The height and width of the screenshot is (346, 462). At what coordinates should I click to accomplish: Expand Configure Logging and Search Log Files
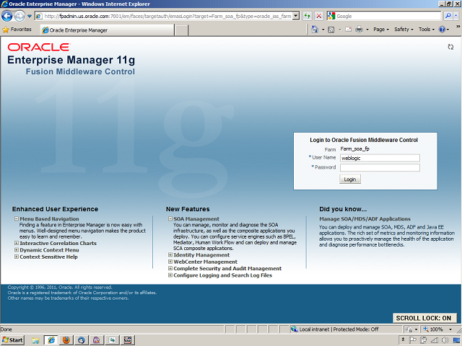pos(170,275)
